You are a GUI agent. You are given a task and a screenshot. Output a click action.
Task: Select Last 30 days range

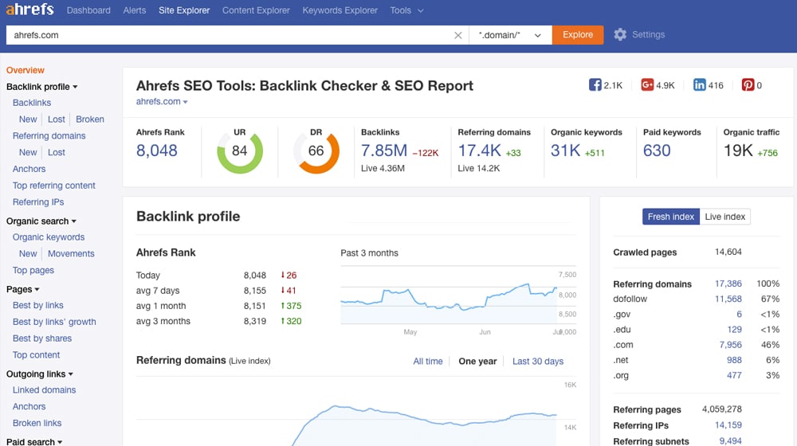[x=538, y=361]
